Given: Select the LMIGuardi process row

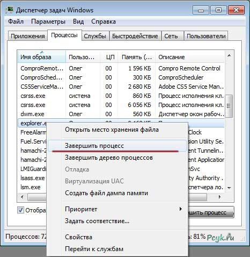Looking at the screenshot, I should point(33,169).
